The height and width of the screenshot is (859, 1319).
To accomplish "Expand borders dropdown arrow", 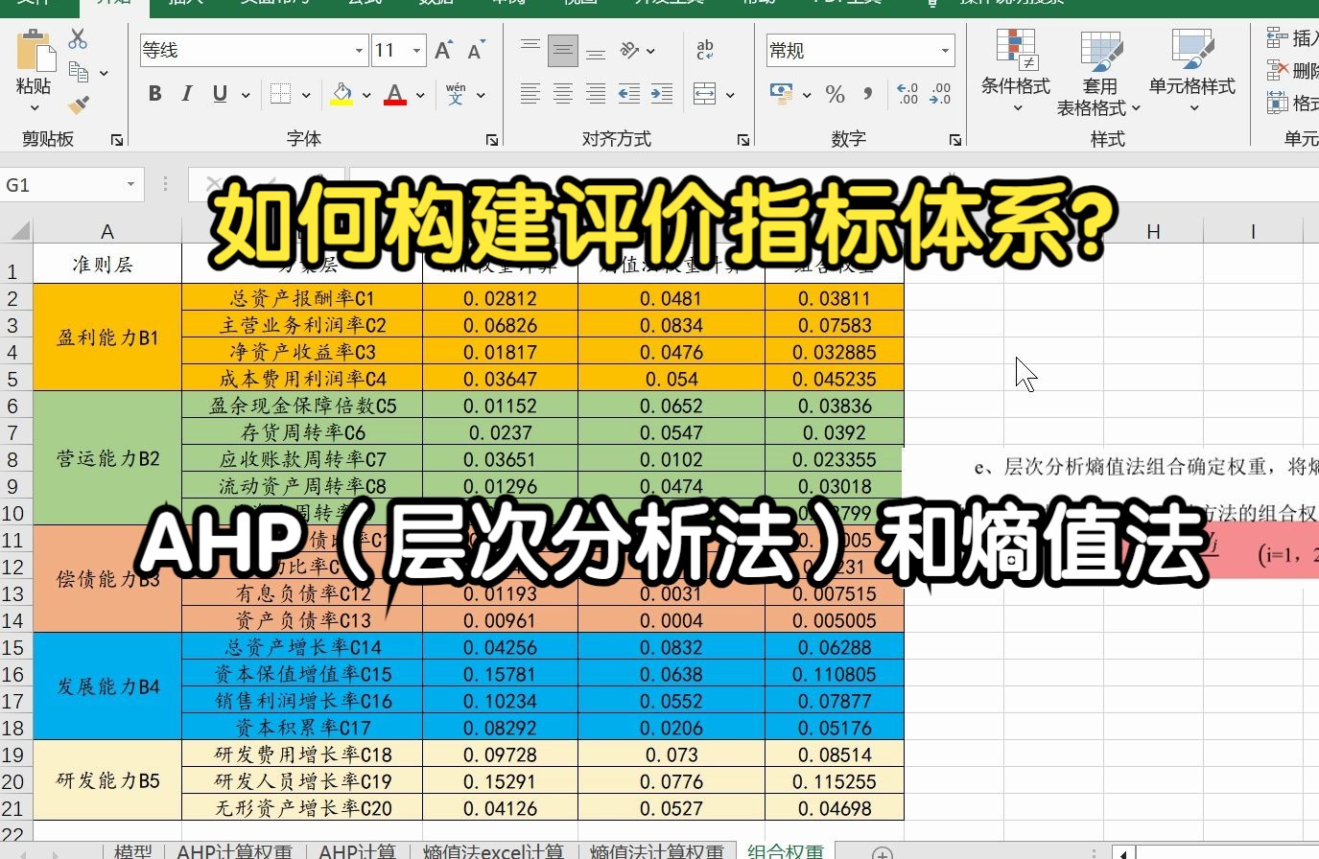I will (x=306, y=95).
